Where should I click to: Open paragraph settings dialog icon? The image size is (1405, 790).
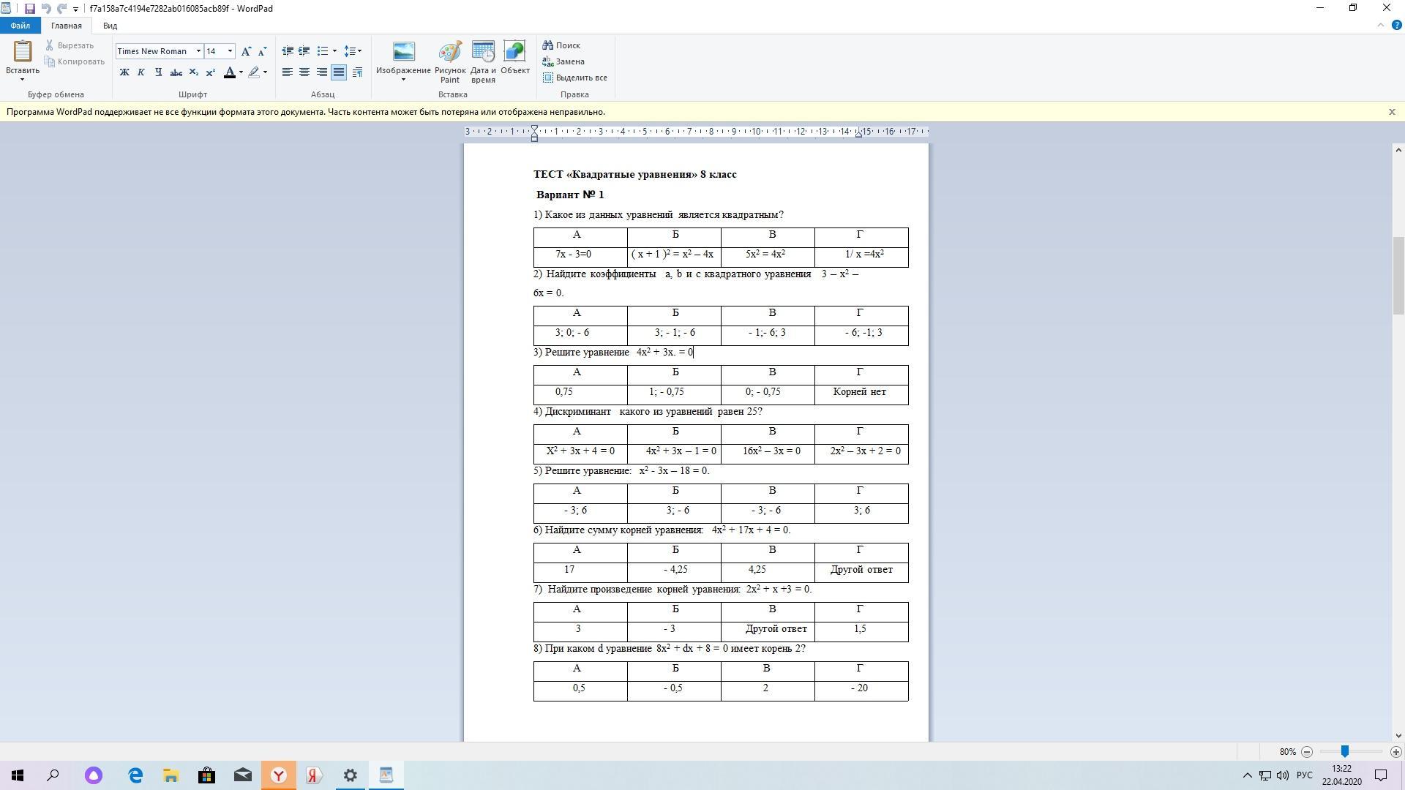click(x=357, y=72)
